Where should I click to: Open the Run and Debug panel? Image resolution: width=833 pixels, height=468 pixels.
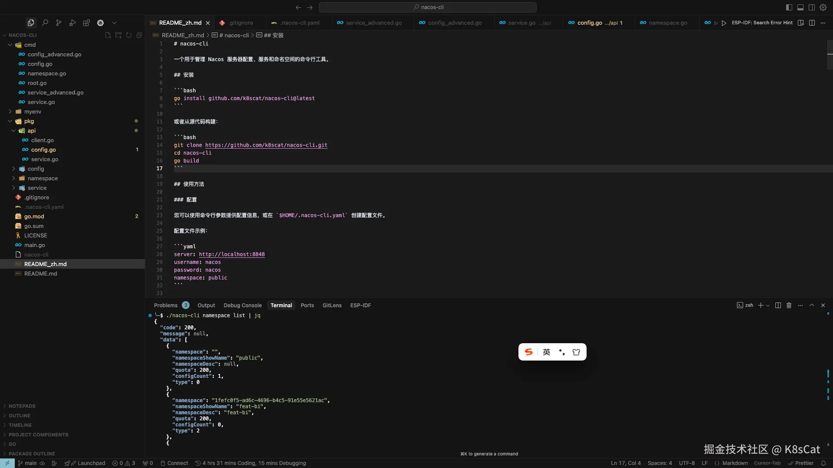[x=73, y=23]
